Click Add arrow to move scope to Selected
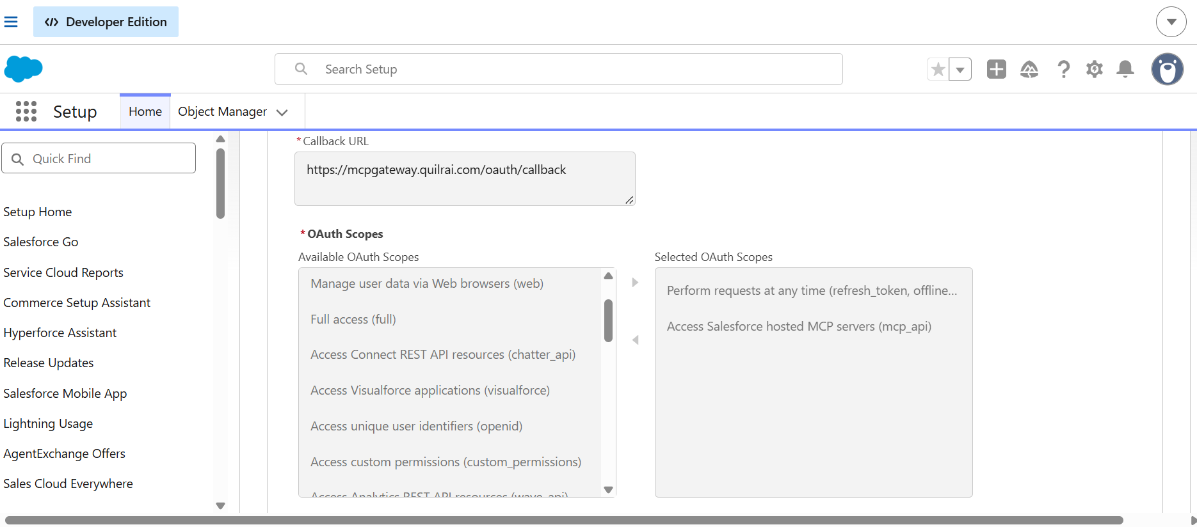Viewport: 1197px width, 527px height. click(635, 282)
